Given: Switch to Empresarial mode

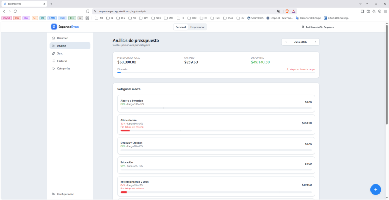Looking at the screenshot, I should 197,27.
